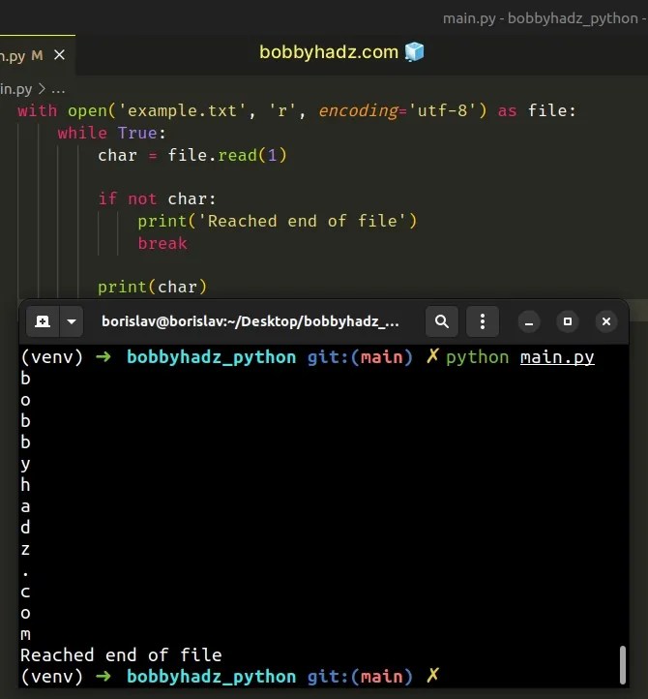Click 'utf-8' string in code
This screenshot has width=648, height=699.
tap(443, 110)
